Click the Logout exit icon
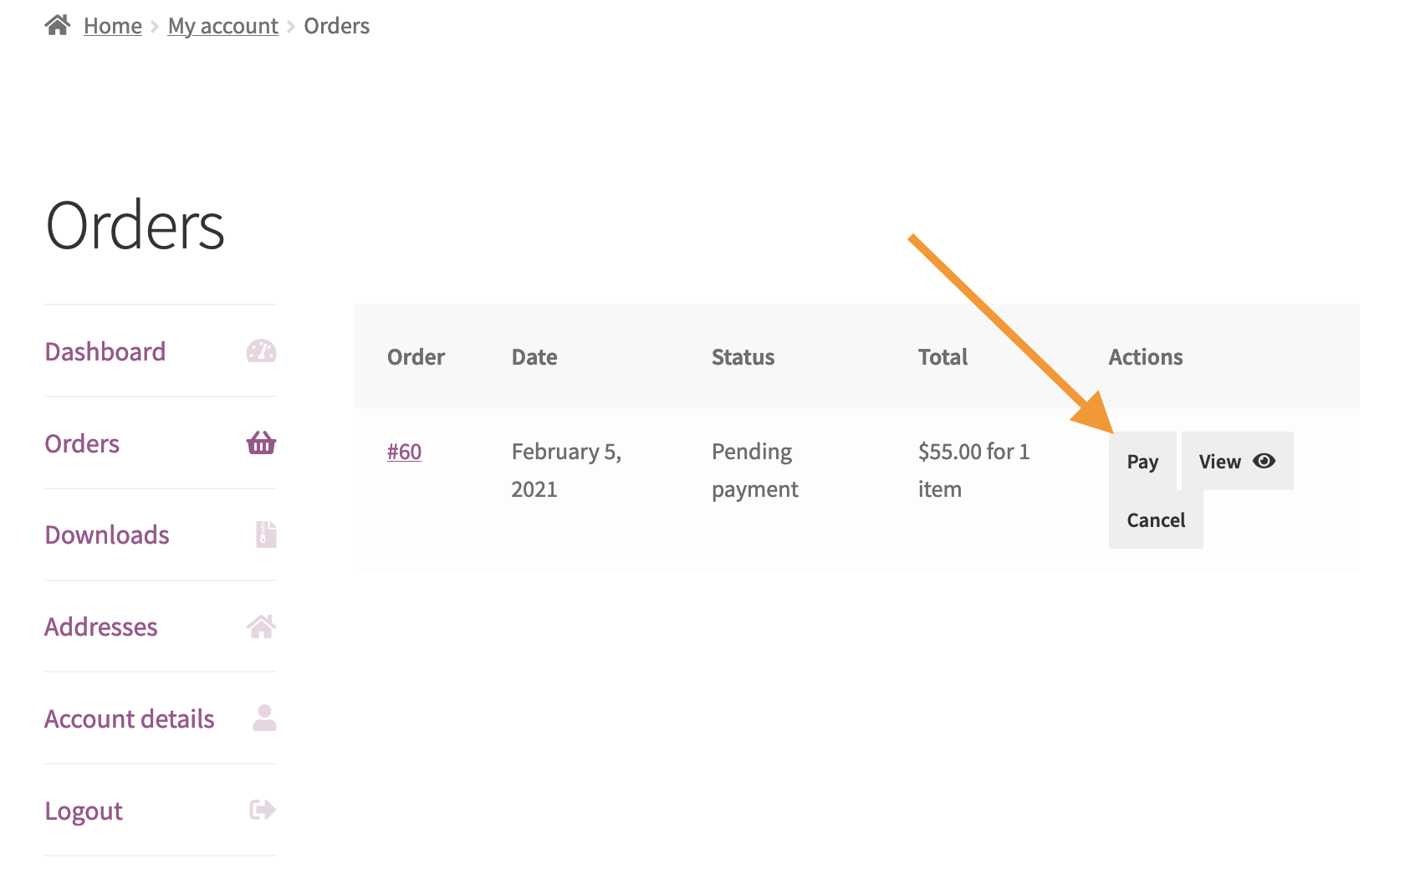Image resolution: width=1405 pixels, height=895 pixels. coord(262,810)
